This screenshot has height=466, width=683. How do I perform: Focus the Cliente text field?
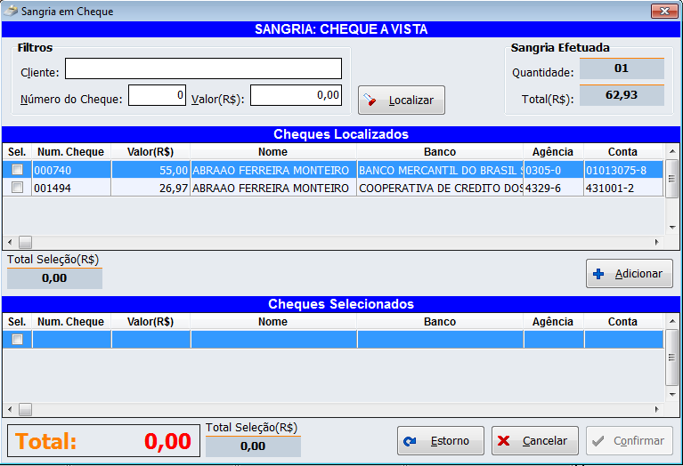click(203, 69)
